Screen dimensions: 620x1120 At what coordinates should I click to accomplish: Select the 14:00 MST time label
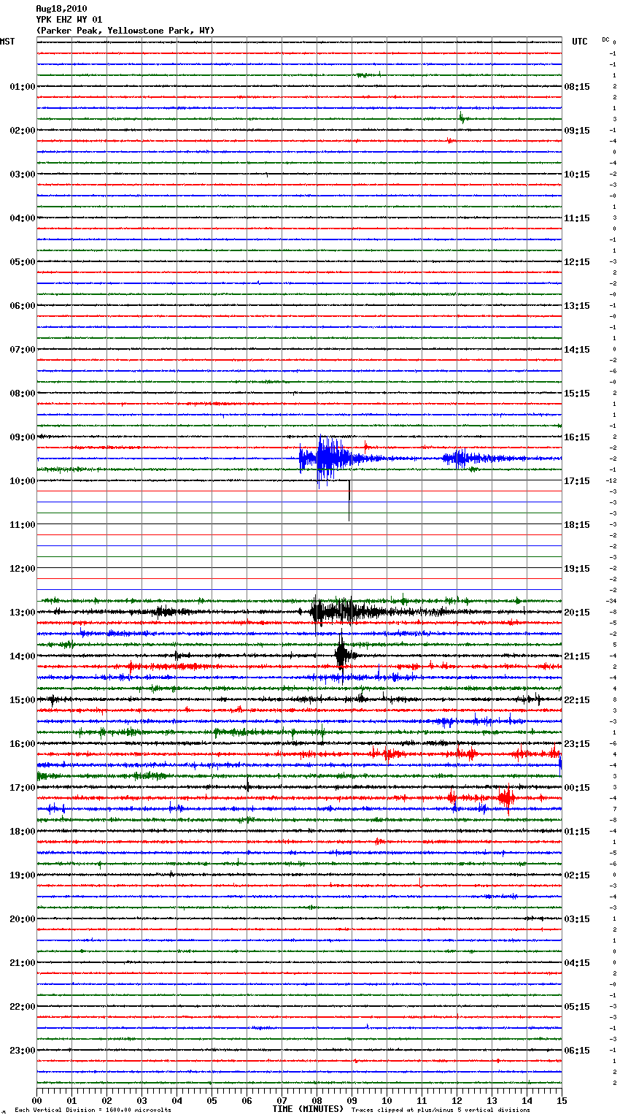[x=23, y=656]
